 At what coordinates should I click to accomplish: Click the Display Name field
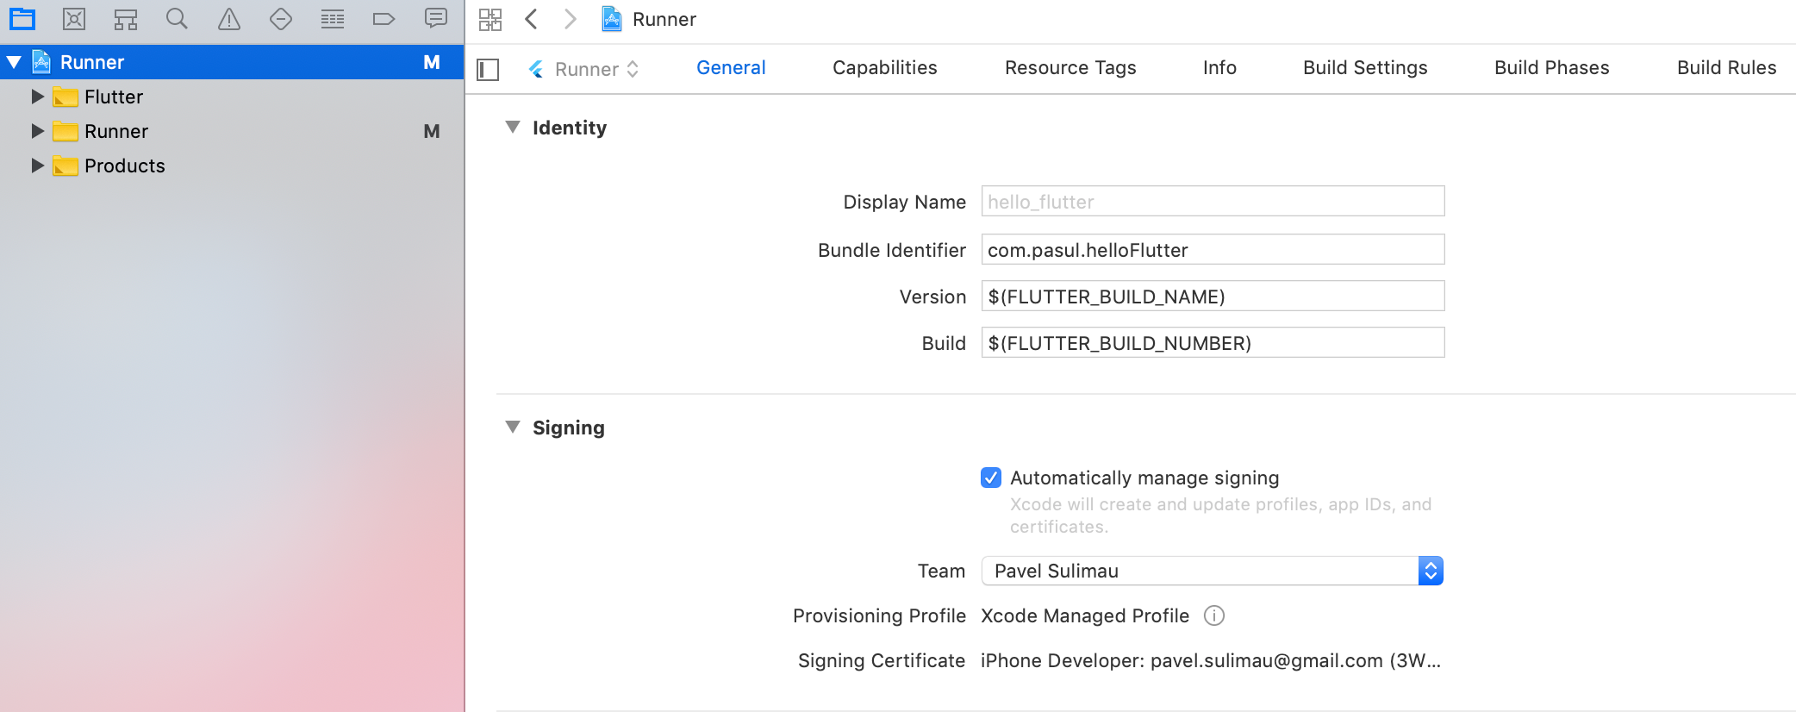[1213, 202]
